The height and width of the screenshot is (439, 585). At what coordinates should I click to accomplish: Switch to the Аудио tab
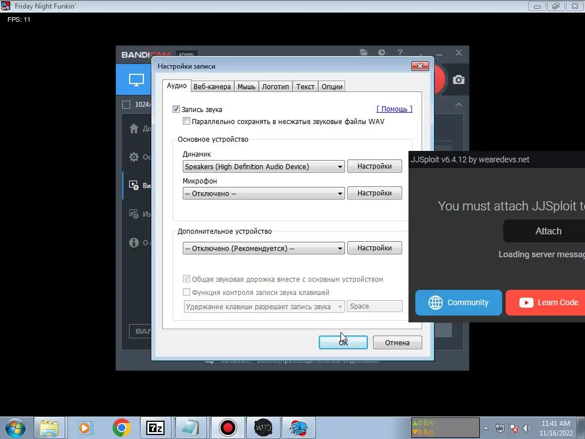tap(177, 86)
